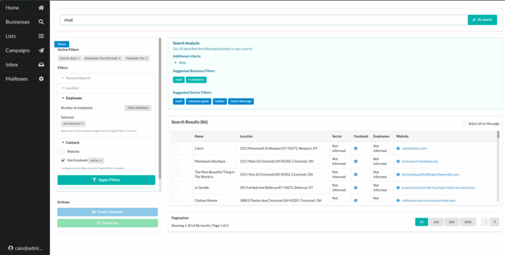Screen dimensions: 505x255
Task: Select 'retail' under Suggested Sector Filters
Action: (179, 102)
